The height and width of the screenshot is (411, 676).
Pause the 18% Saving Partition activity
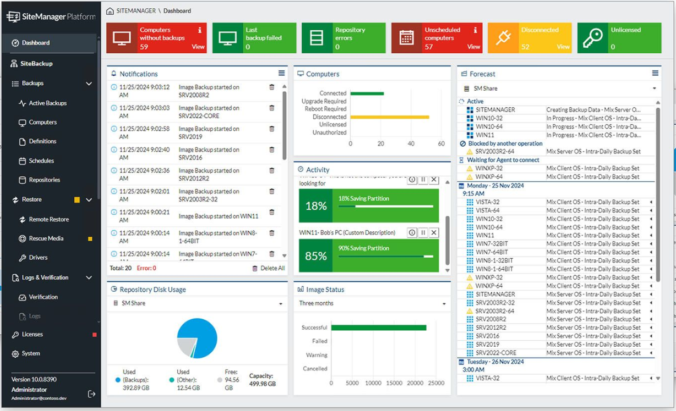pyautogui.click(x=423, y=180)
